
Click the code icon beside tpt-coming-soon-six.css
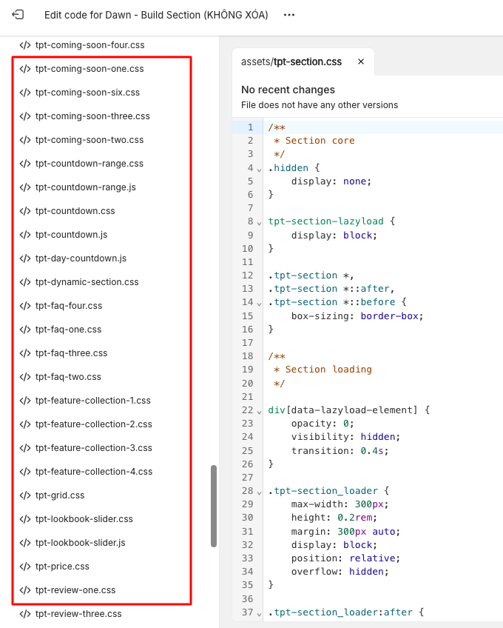pos(25,92)
